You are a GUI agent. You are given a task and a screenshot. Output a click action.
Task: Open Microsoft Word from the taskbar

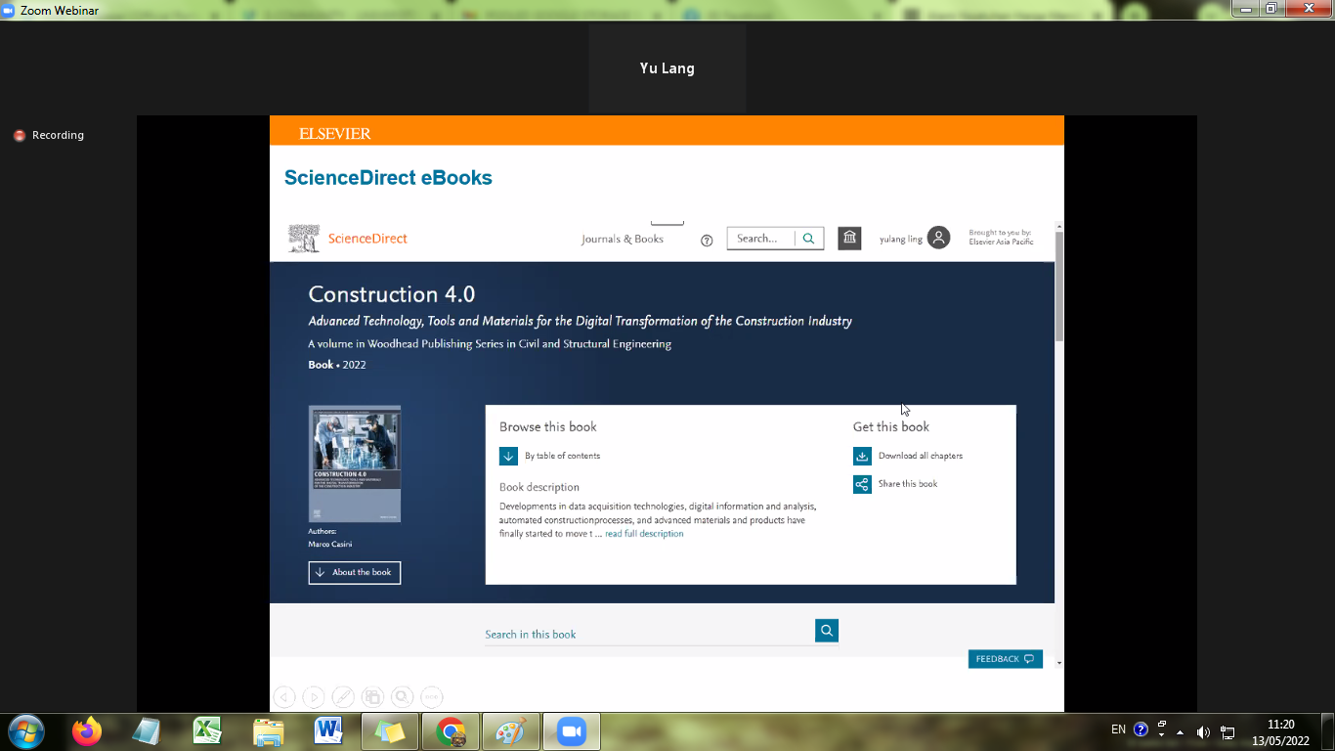tap(328, 731)
